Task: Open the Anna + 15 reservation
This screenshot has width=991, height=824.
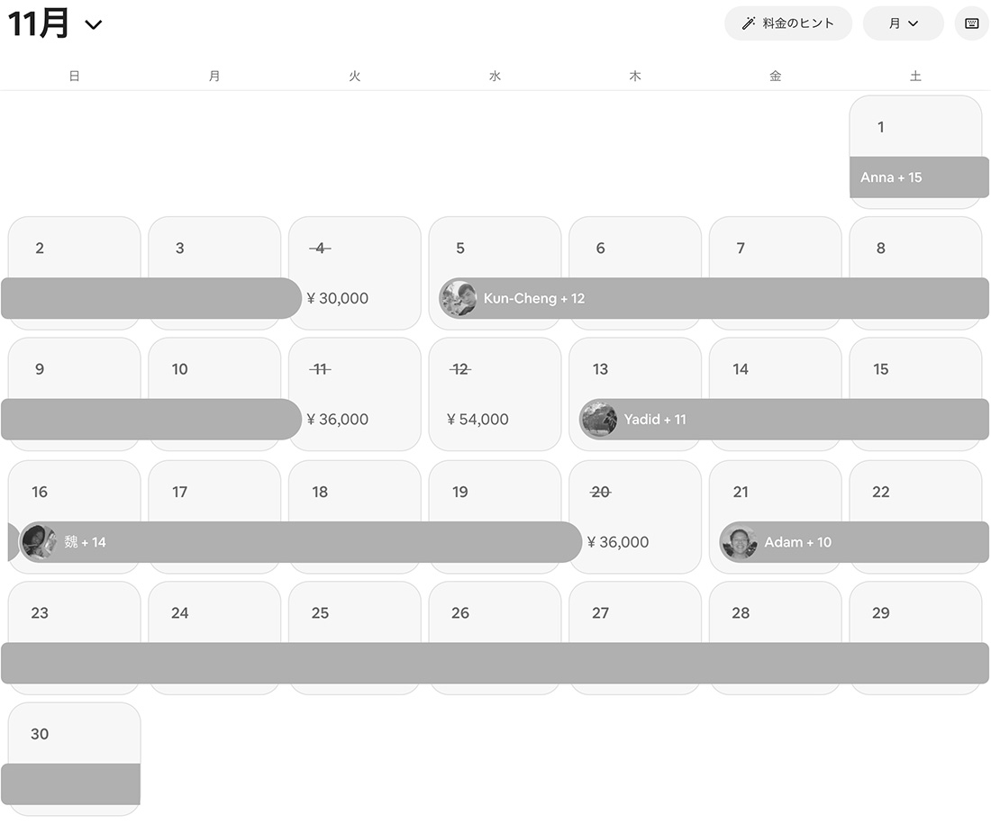Action: coord(917,177)
